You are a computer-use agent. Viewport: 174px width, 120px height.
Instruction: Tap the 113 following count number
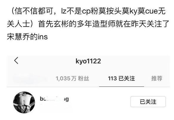(x=112, y=79)
